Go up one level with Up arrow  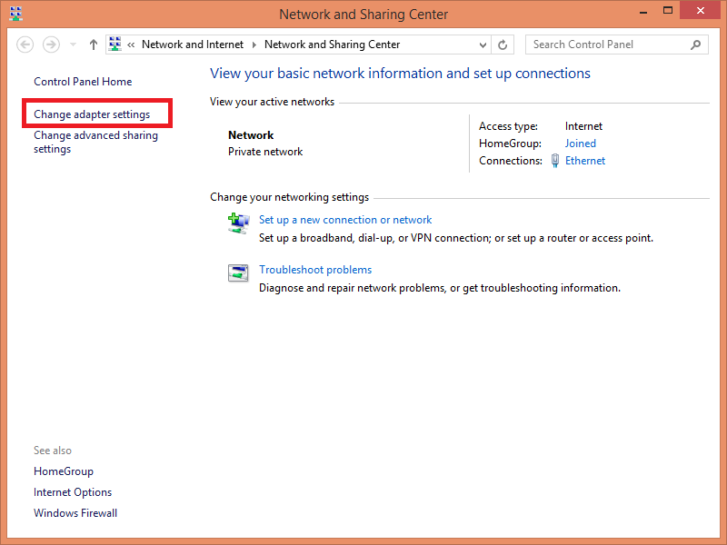point(94,45)
